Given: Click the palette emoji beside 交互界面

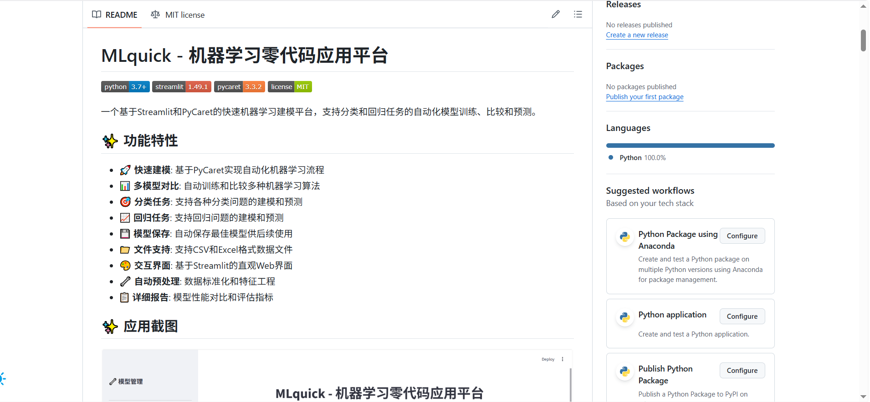Looking at the screenshot, I should coord(125,266).
